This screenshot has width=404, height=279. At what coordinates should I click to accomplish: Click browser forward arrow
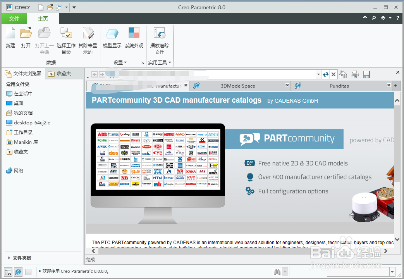coord(102,74)
